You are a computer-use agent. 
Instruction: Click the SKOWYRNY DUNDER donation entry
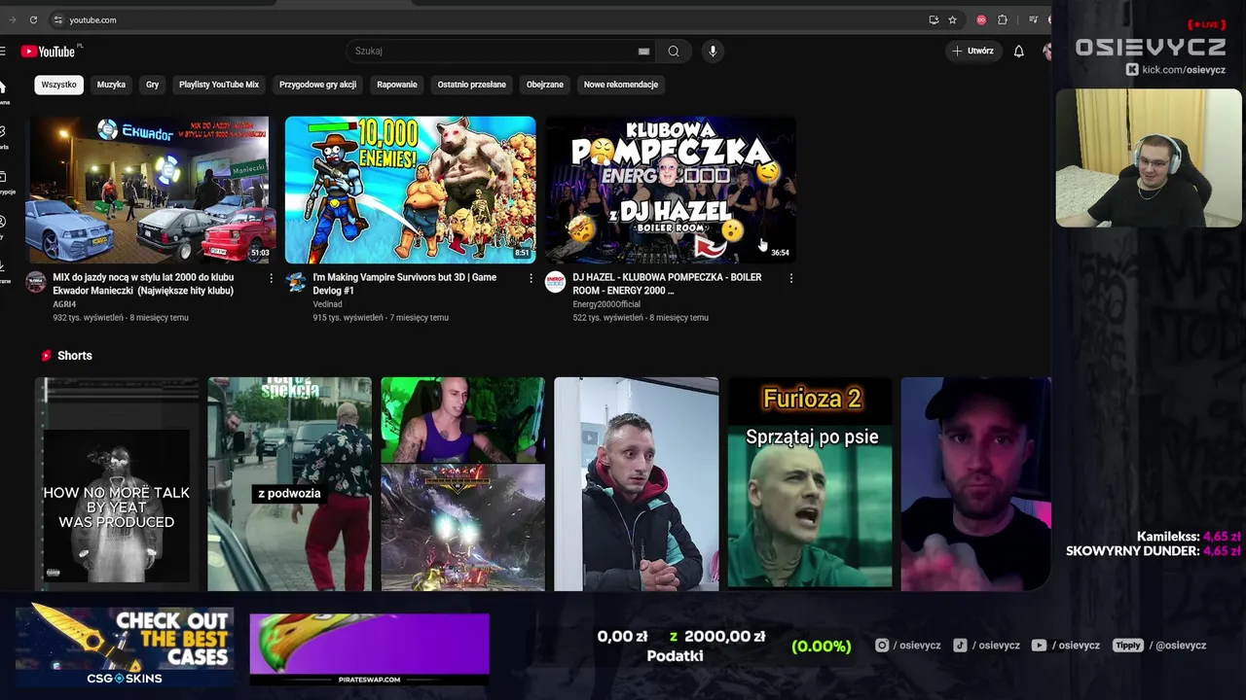click(x=1154, y=551)
